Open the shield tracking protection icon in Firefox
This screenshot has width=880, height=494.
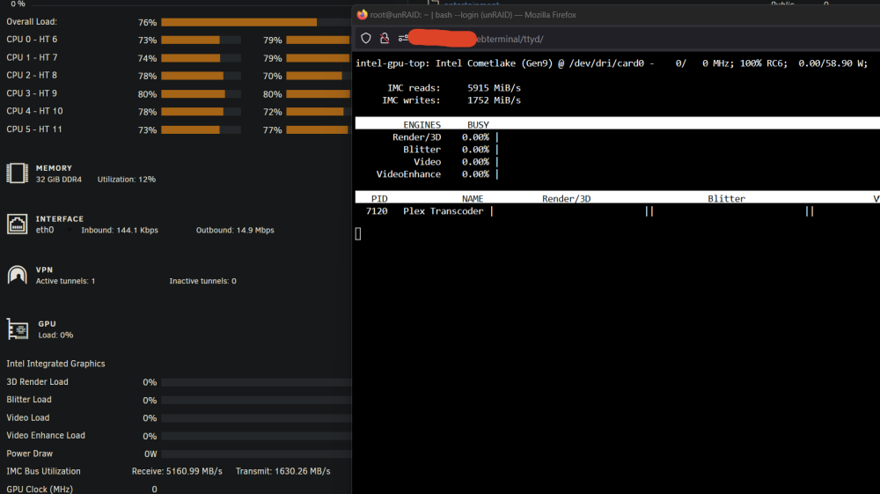coord(366,38)
